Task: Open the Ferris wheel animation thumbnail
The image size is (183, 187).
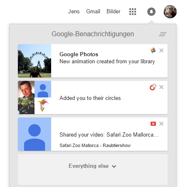Action: click(35, 61)
